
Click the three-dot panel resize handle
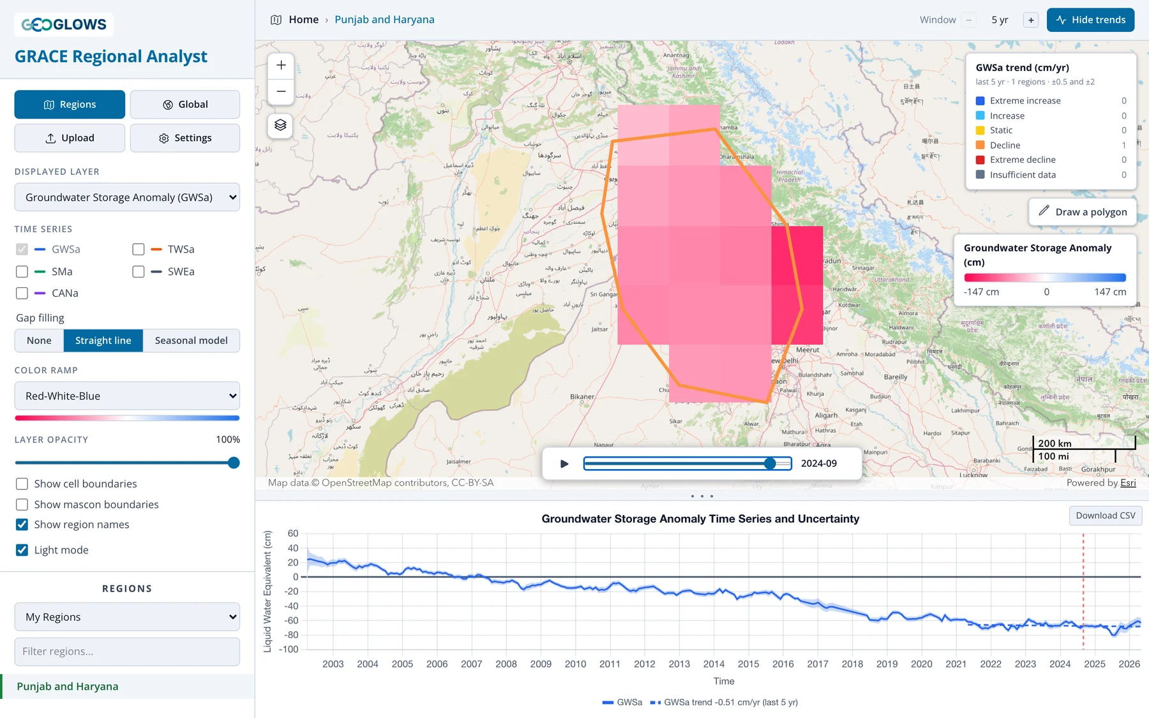pos(702,496)
